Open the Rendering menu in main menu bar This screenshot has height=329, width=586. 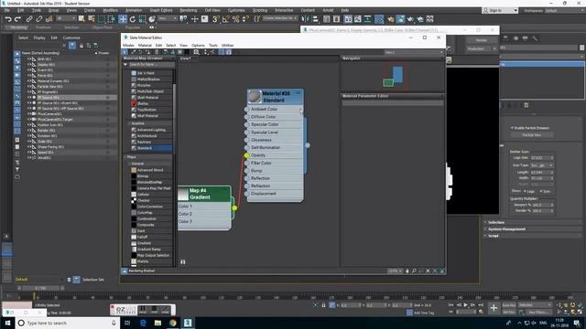188,10
